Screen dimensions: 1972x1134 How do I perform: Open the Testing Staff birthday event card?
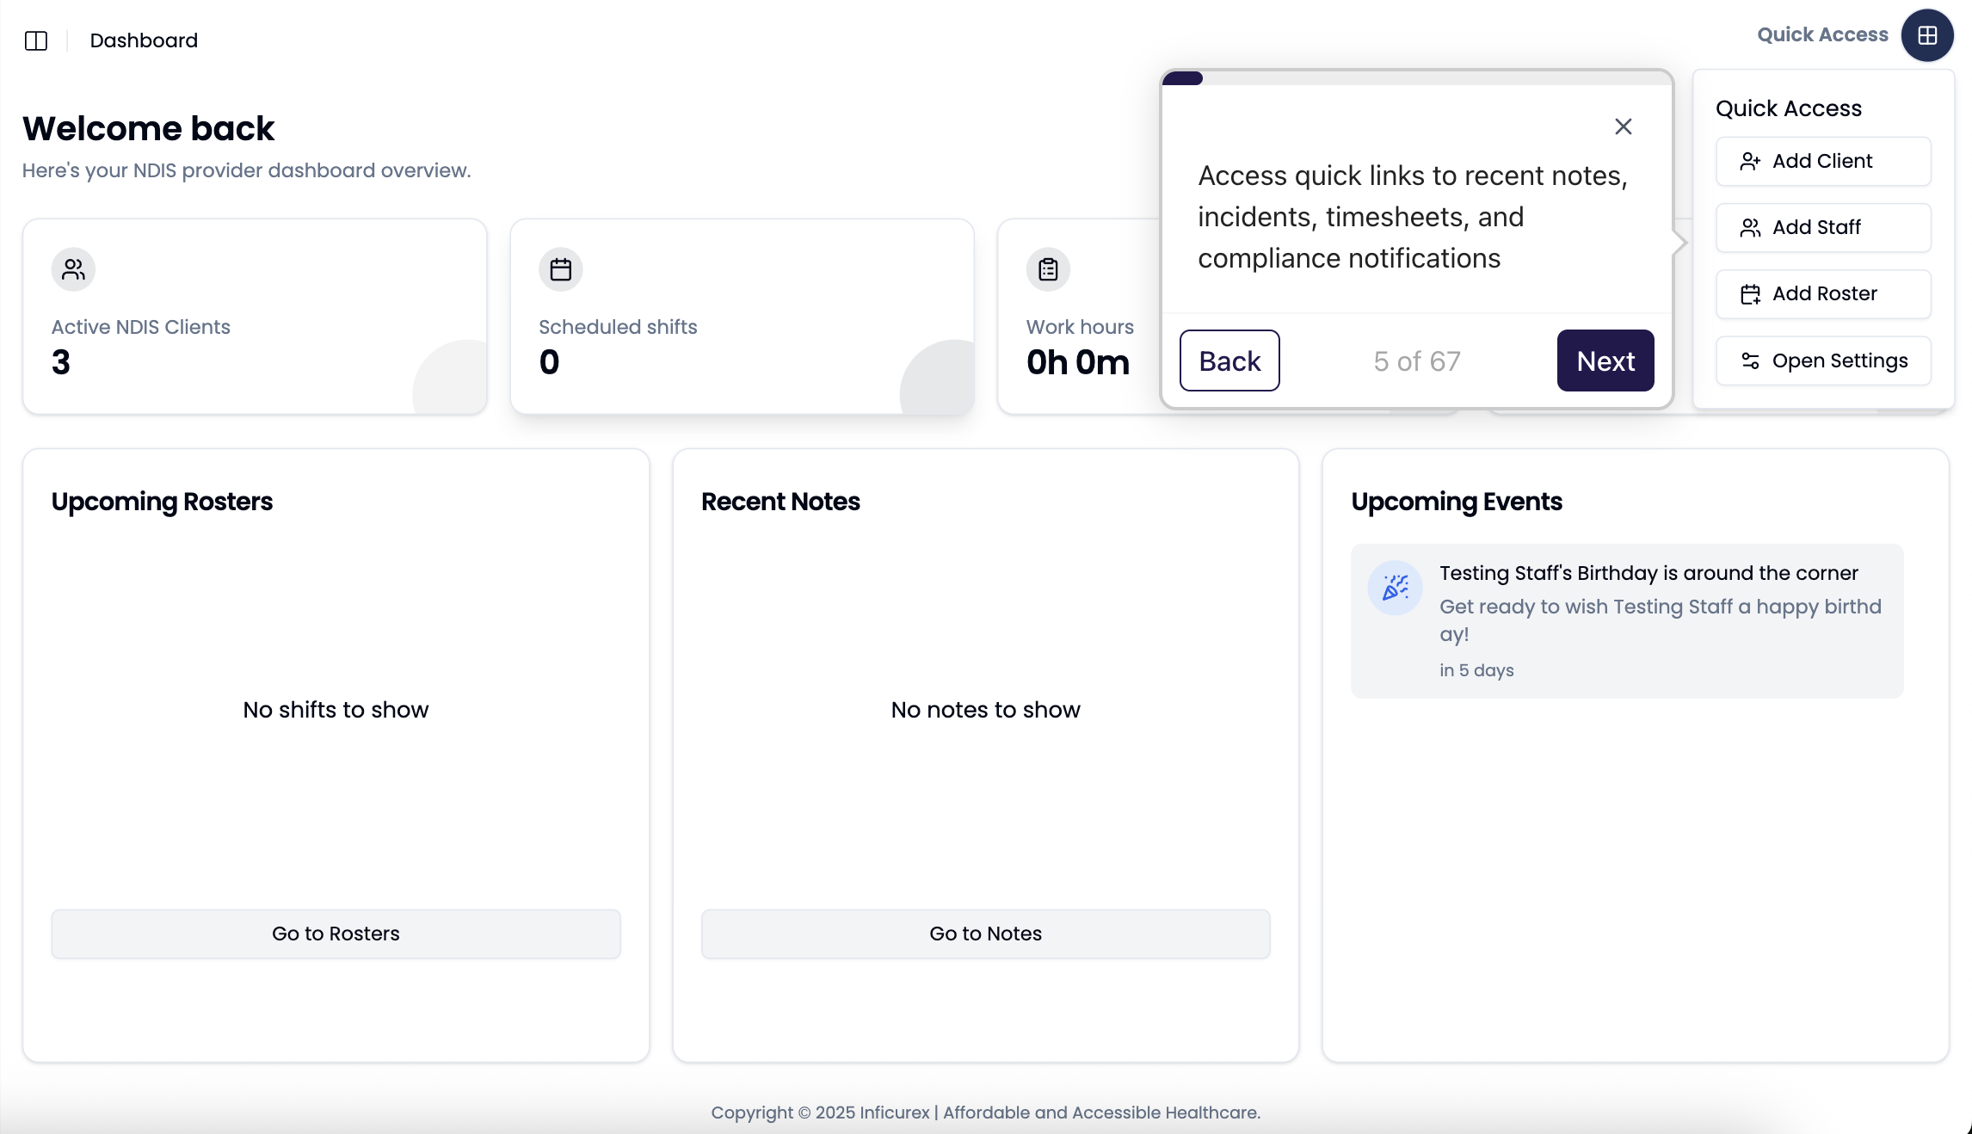pos(1626,620)
